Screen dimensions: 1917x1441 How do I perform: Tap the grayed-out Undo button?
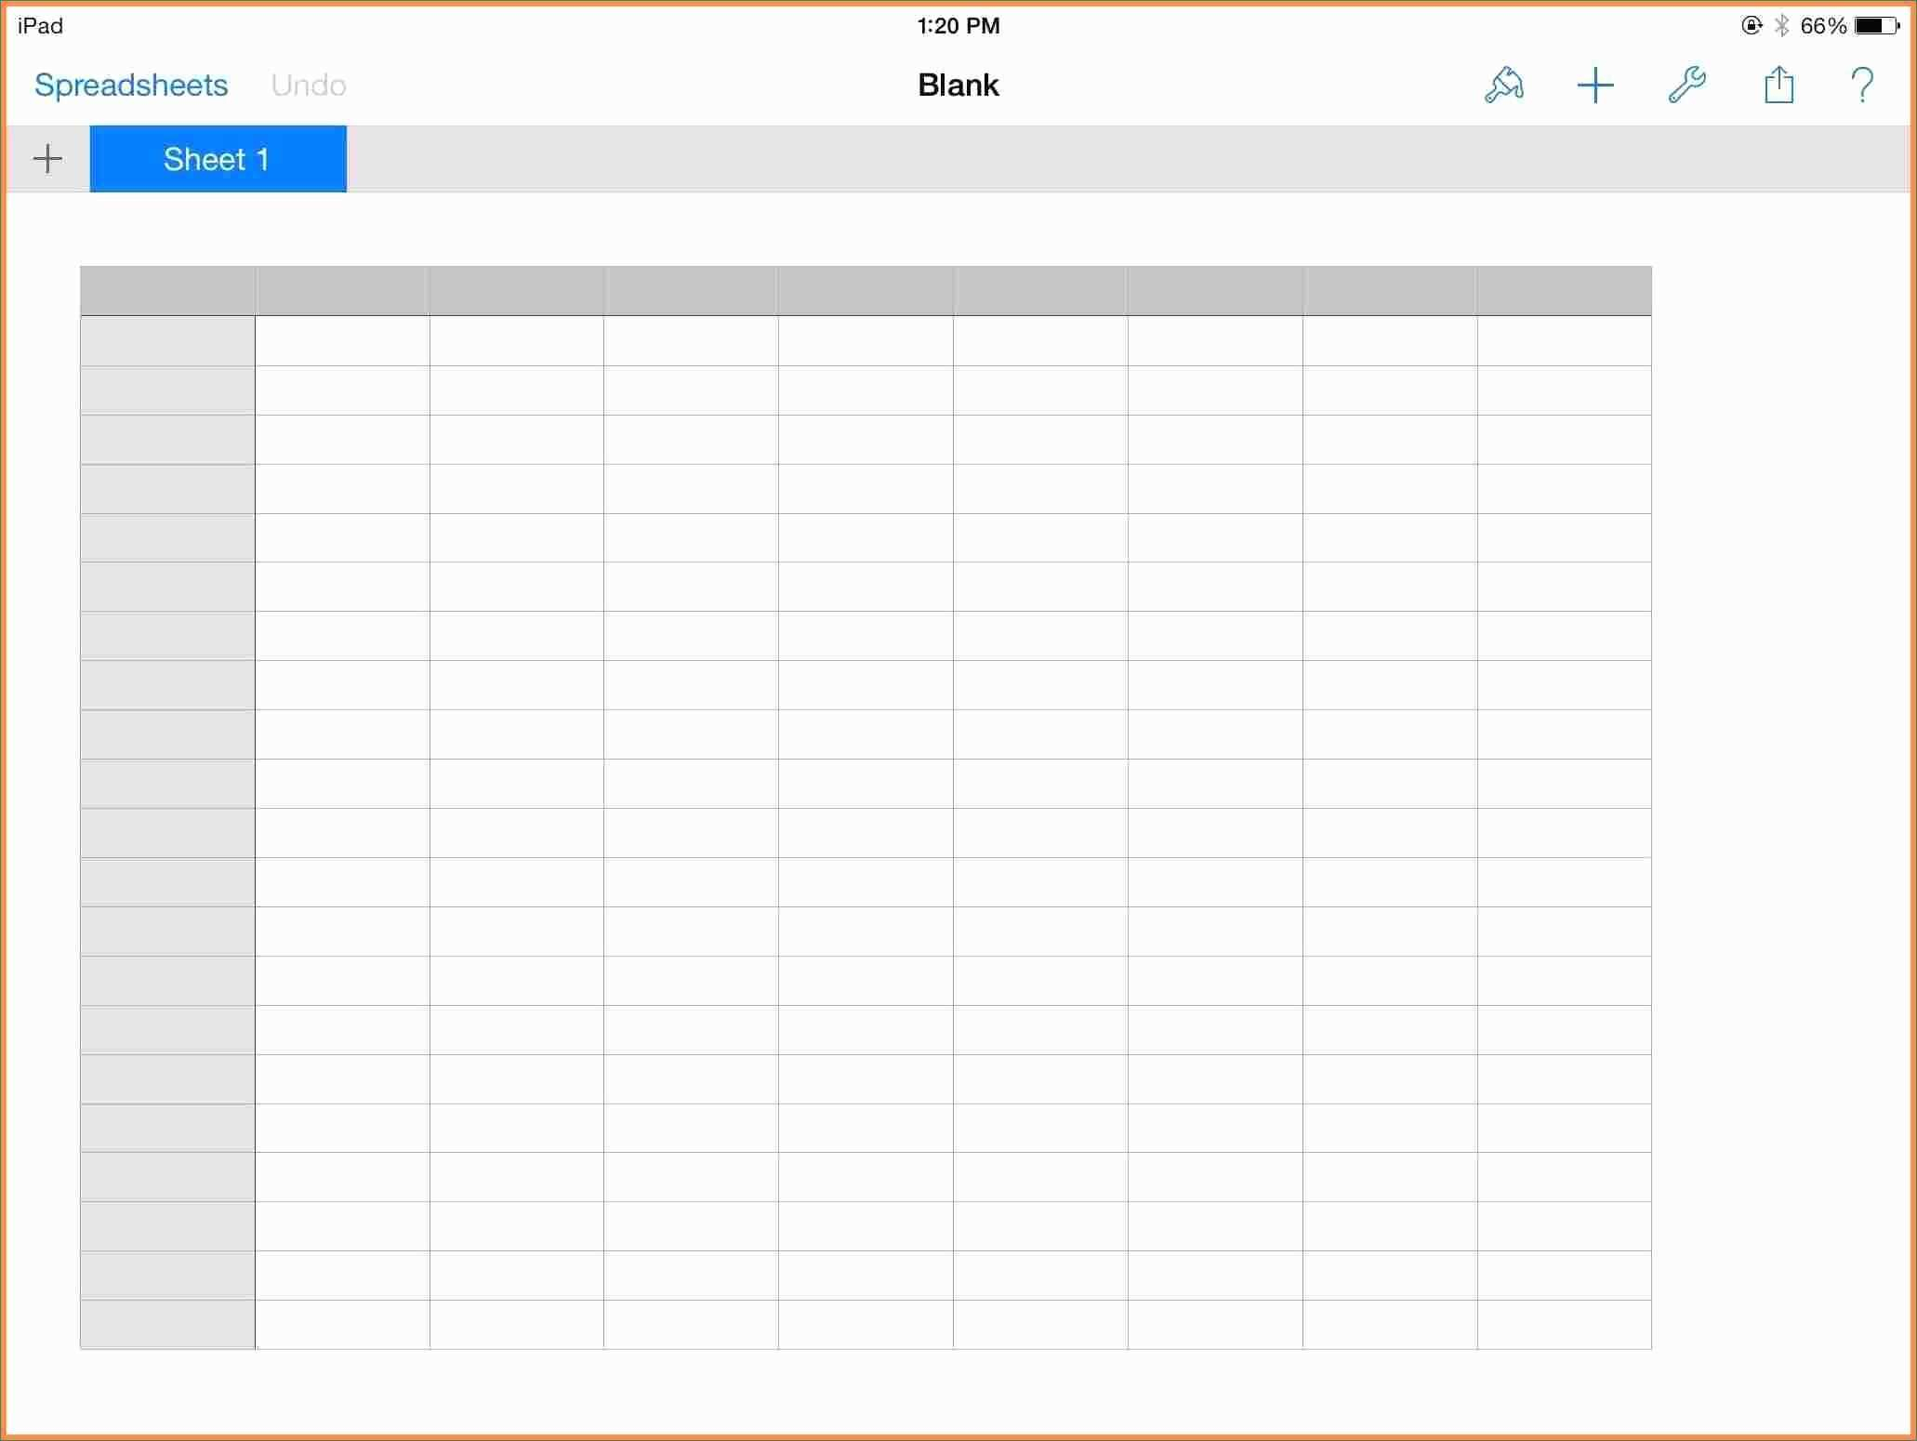(308, 85)
